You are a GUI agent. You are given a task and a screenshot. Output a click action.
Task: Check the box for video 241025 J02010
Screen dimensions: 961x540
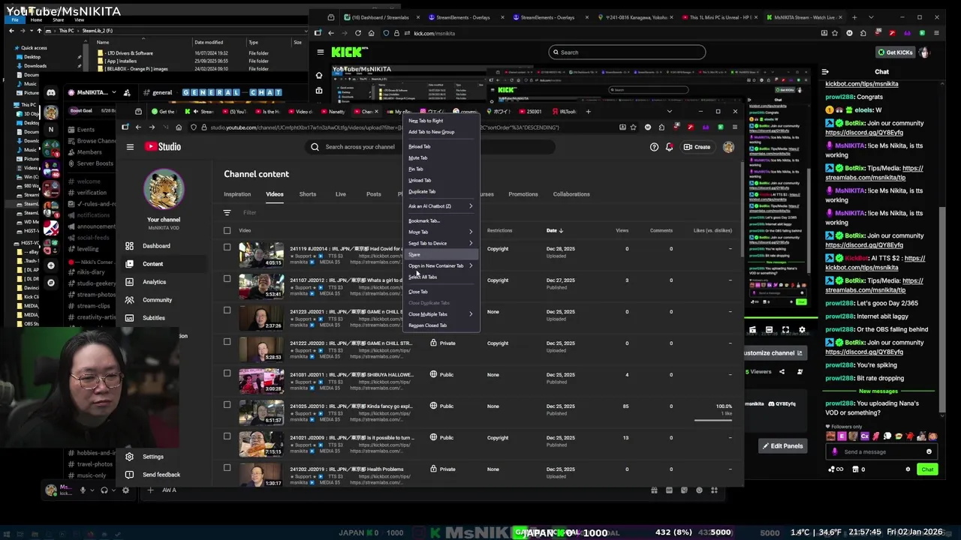click(x=227, y=405)
